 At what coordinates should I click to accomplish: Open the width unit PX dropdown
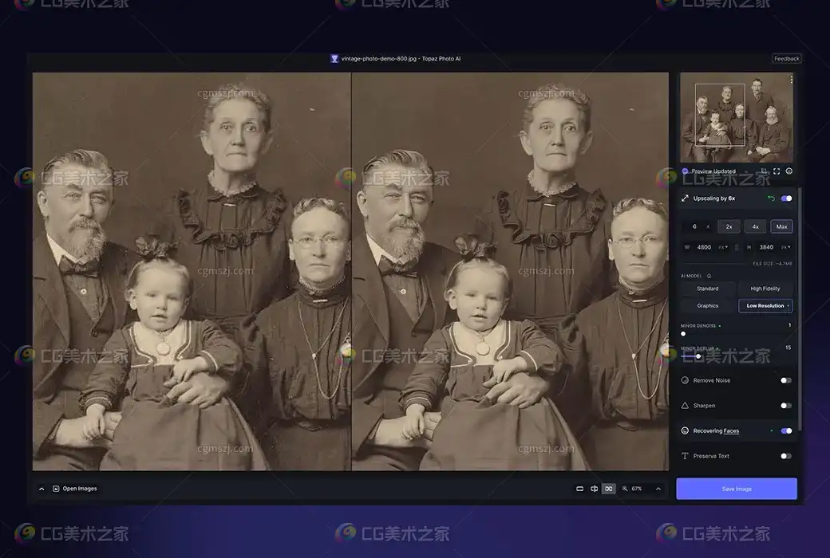[721, 247]
